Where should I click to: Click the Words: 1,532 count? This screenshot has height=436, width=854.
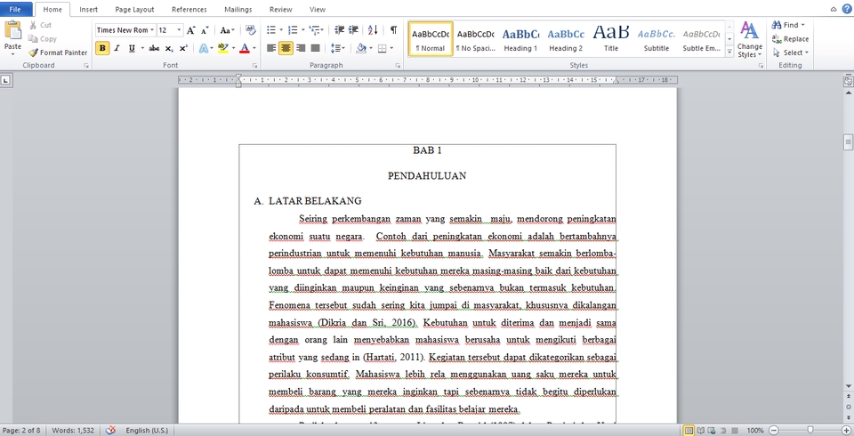[73, 430]
